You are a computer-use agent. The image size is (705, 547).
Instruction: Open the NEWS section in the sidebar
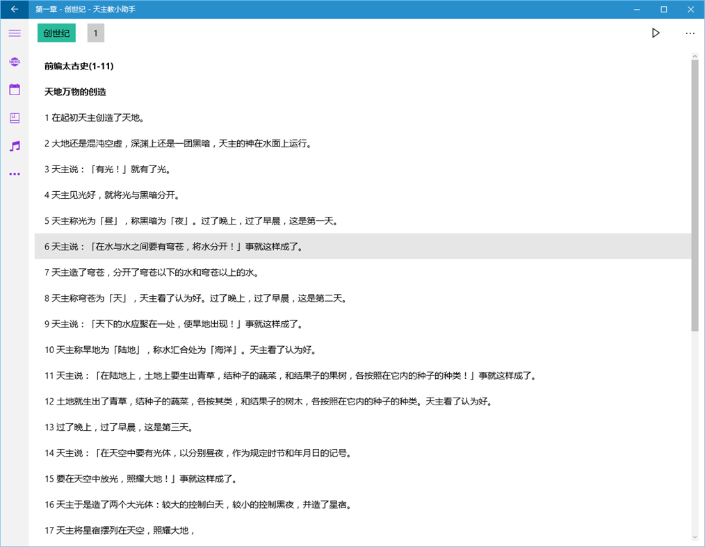[x=14, y=61]
